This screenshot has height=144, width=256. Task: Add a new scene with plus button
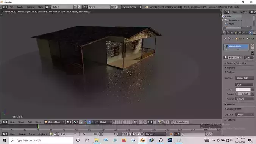tap(112, 7)
